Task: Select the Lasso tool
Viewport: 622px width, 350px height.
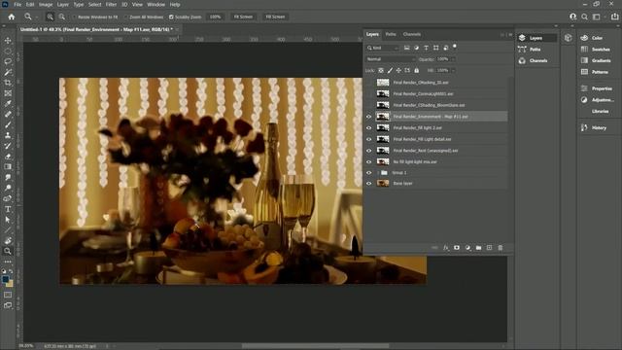Action: (x=8, y=61)
